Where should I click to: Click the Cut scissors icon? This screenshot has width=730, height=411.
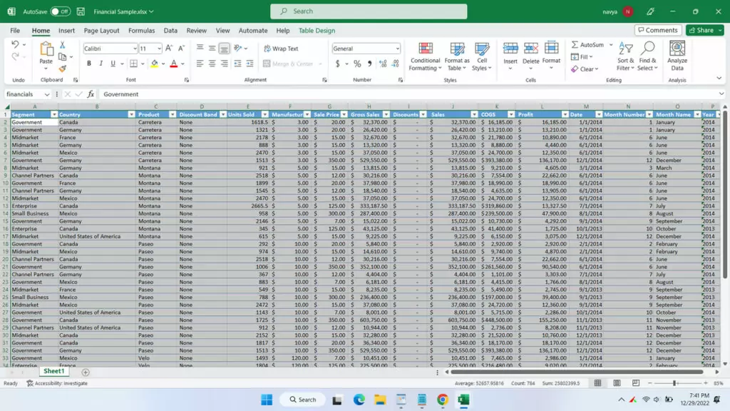tap(63, 45)
